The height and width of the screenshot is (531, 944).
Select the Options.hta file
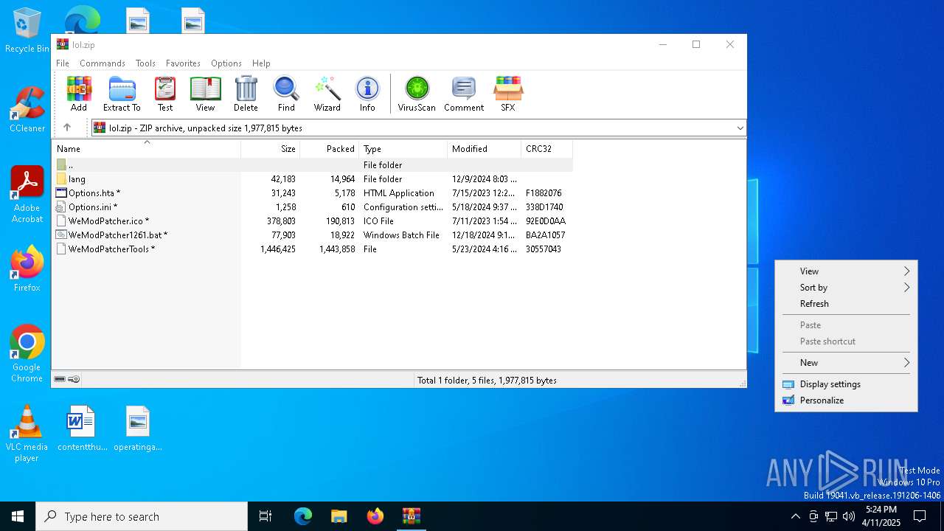tap(313, 193)
